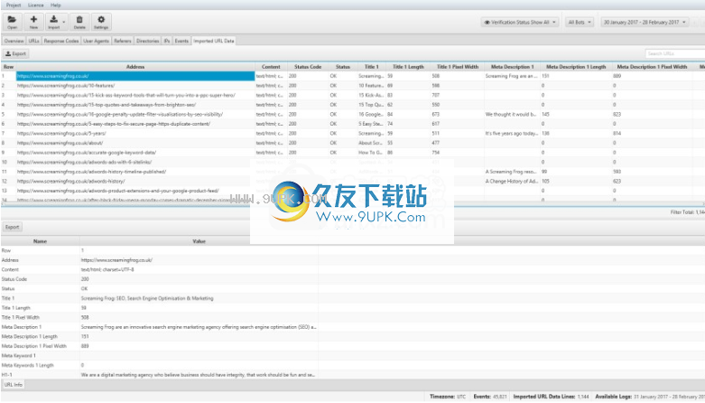705x403 pixels.
Task: Click the Events count in status bar
Action: tap(490, 397)
